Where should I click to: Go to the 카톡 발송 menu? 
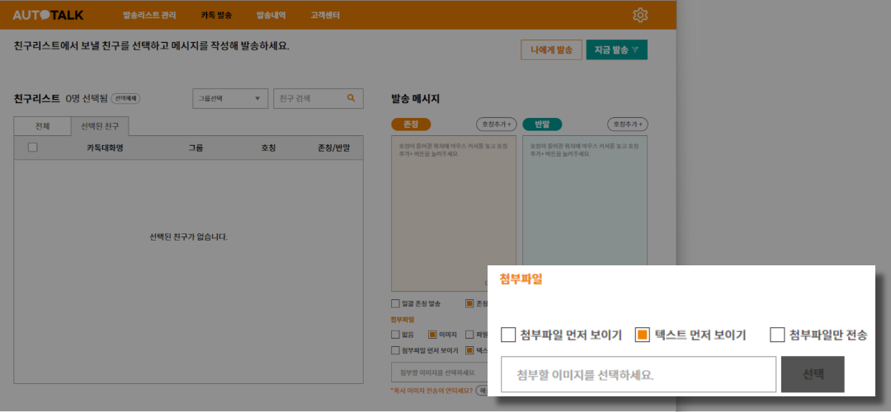pos(216,16)
